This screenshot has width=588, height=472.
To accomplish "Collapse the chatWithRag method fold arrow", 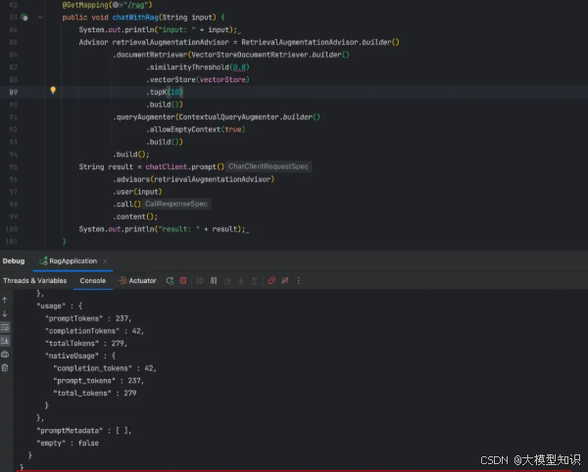I will click(40, 18).
